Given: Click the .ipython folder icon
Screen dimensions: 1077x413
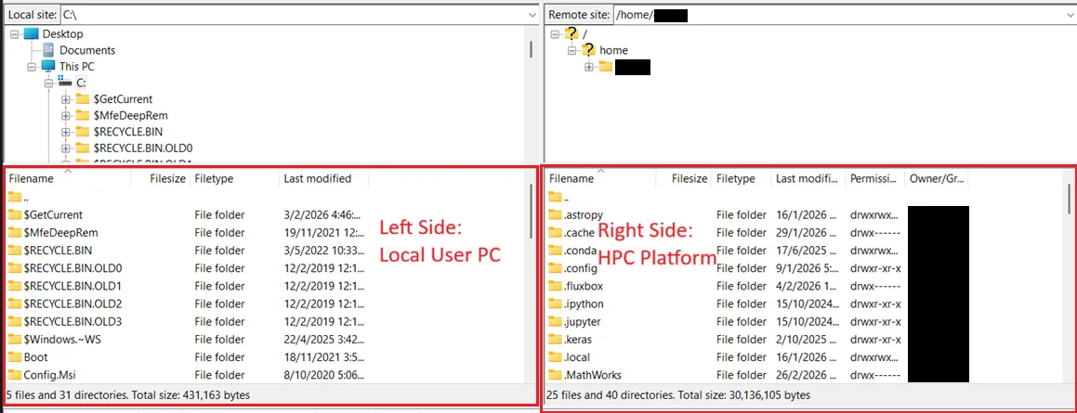Looking at the screenshot, I should coord(555,303).
